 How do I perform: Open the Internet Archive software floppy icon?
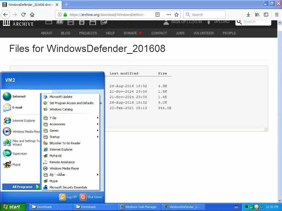click(93, 23)
